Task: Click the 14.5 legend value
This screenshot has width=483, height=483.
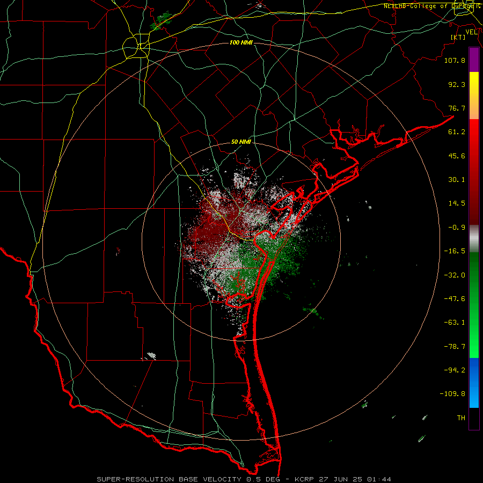Action: (457, 203)
